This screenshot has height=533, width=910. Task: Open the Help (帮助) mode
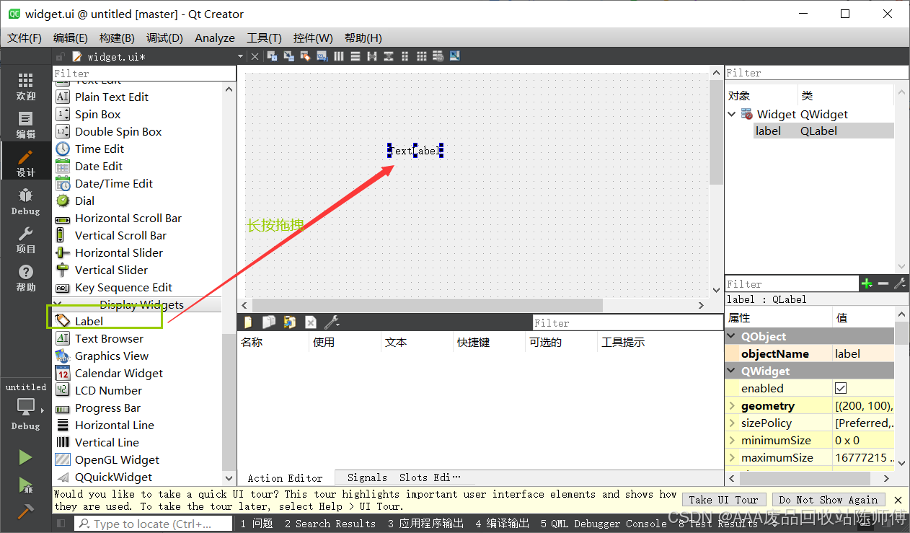(x=26, y=278)
